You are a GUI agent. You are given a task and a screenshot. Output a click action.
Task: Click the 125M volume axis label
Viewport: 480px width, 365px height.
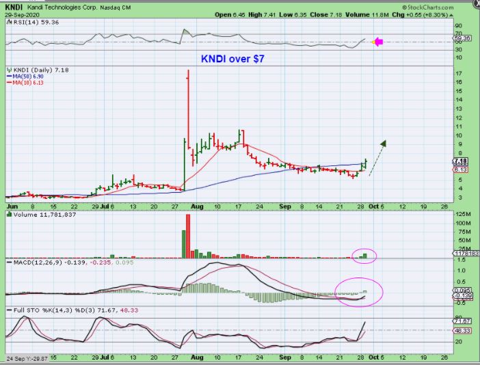click(463, 214)
